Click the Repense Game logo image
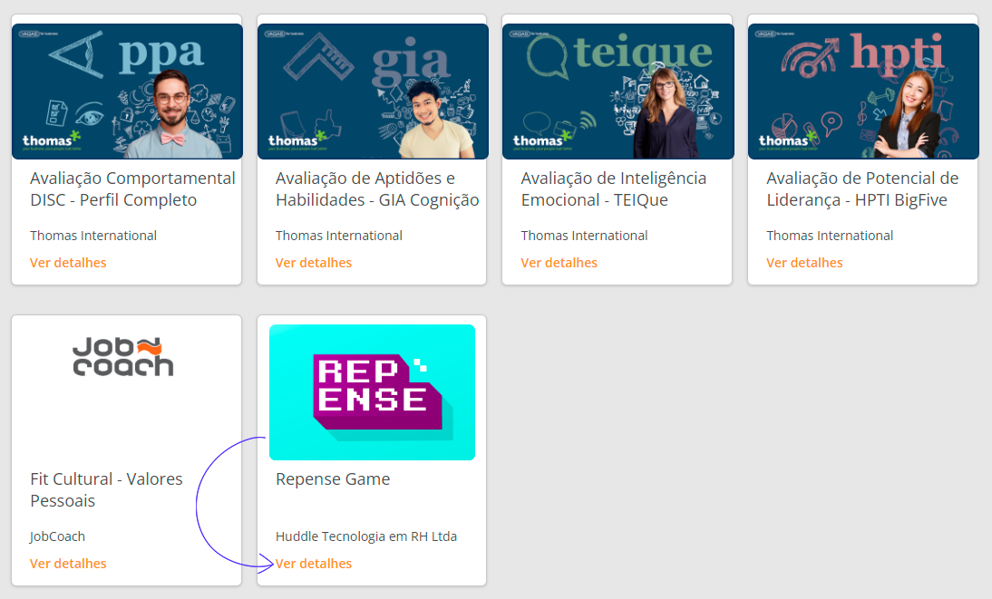Image resolution: width=992 pixels, height=599 pixels. pyautogui.click(x=372, y=392)
